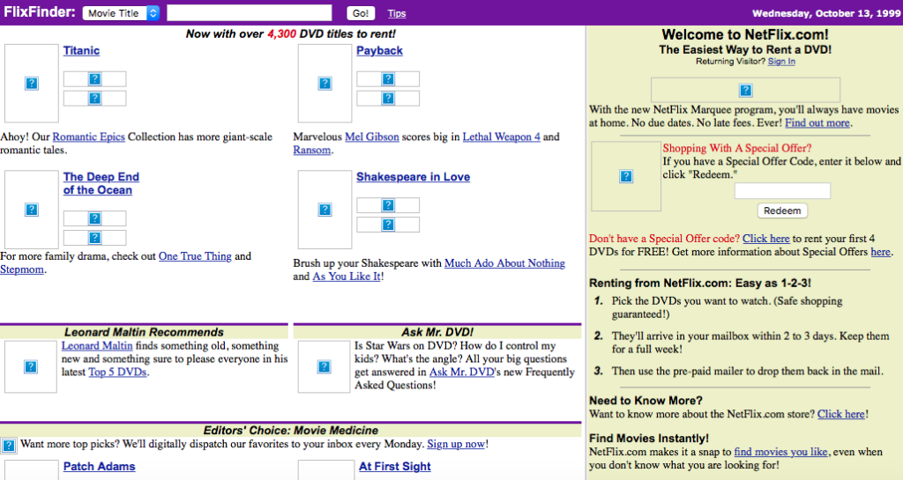Open the Movie Title search type dropdown

tap(121, 13)
